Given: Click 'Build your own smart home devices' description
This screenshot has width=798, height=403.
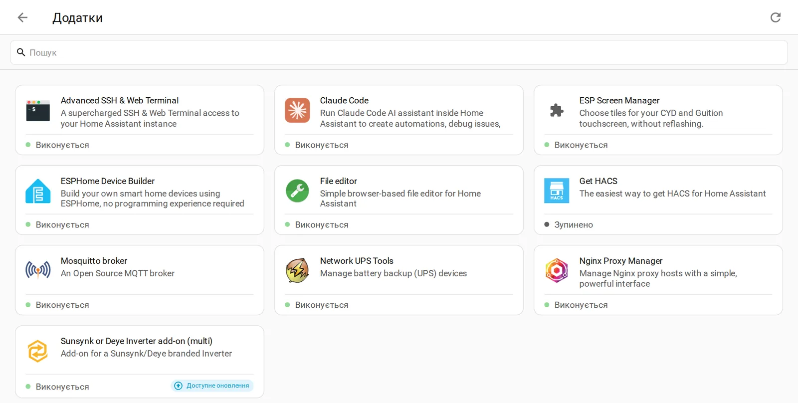Looking at the screenshot, I should pyautogui.click(x=152, y=199).
